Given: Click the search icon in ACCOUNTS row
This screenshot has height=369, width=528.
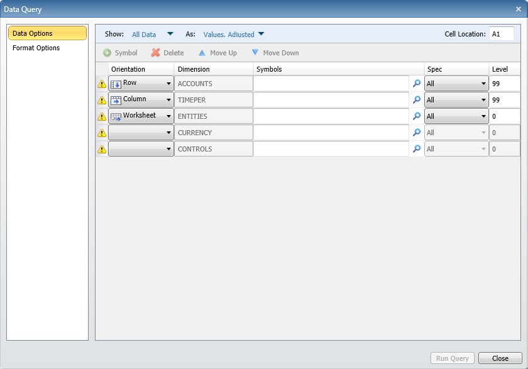Looking at the screenshot, I should pos(416,84).
